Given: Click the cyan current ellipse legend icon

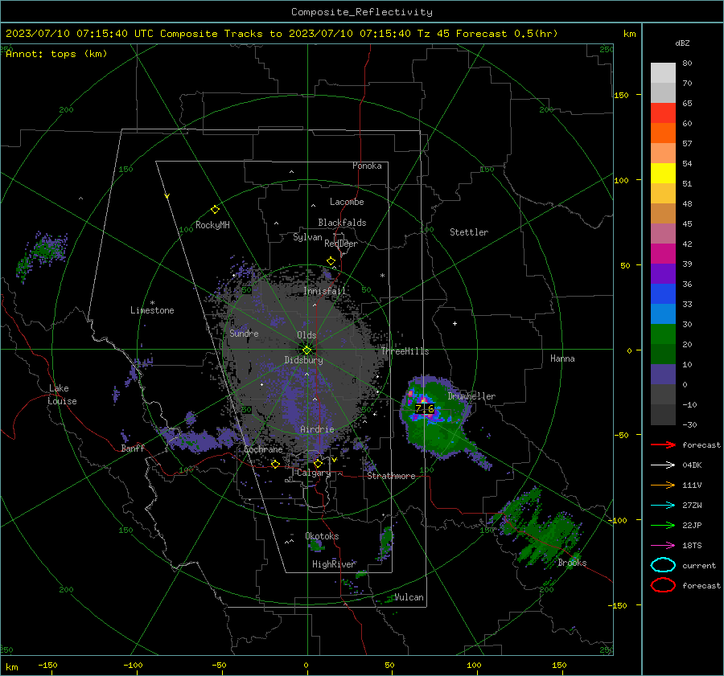Looking at the screenshot, I should tap(663, 565).
